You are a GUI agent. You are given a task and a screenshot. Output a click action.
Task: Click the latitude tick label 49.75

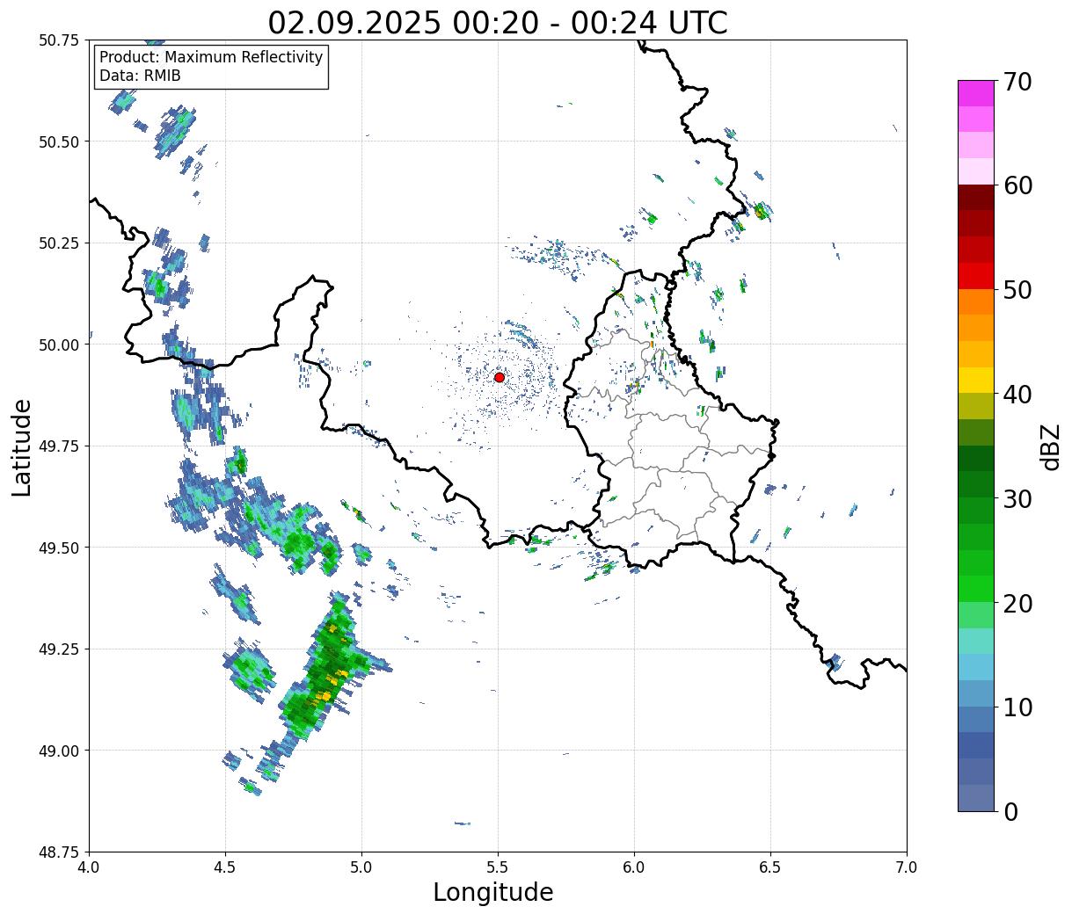59,446
